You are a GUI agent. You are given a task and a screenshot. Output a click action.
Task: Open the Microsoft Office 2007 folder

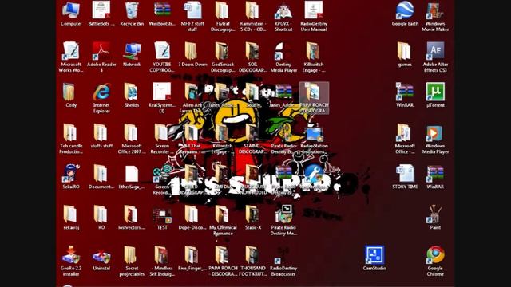click(x=132, y=132)
